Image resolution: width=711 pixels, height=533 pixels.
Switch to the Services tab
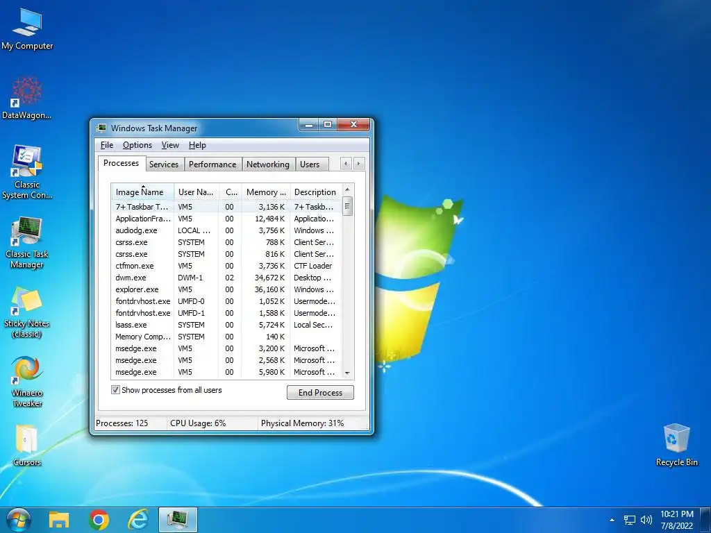coord(164,164)
